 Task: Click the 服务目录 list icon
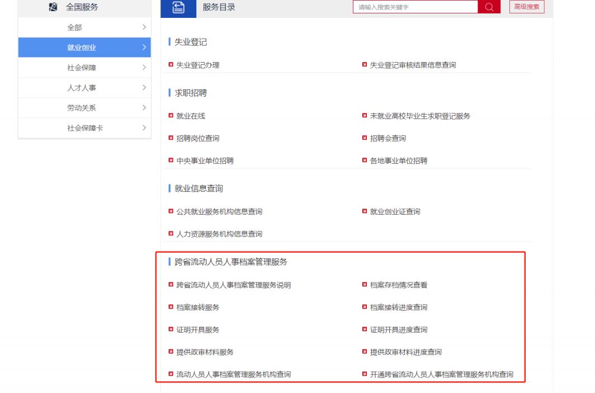pos(178,7)
